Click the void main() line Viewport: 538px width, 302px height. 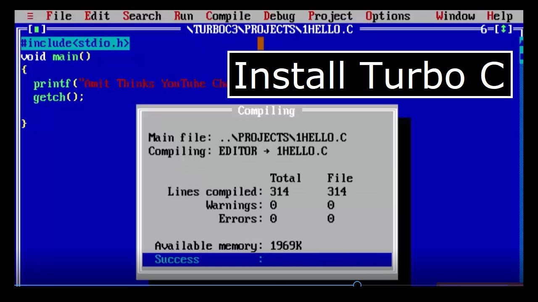(x=56, y=57)
